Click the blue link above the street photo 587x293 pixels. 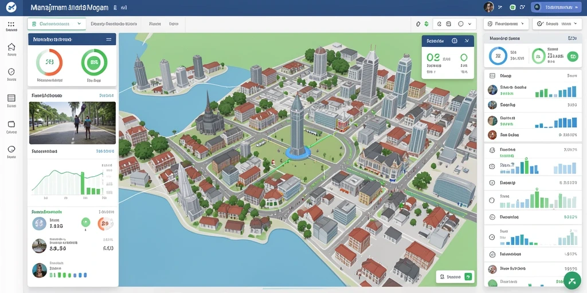pos(107,96)
